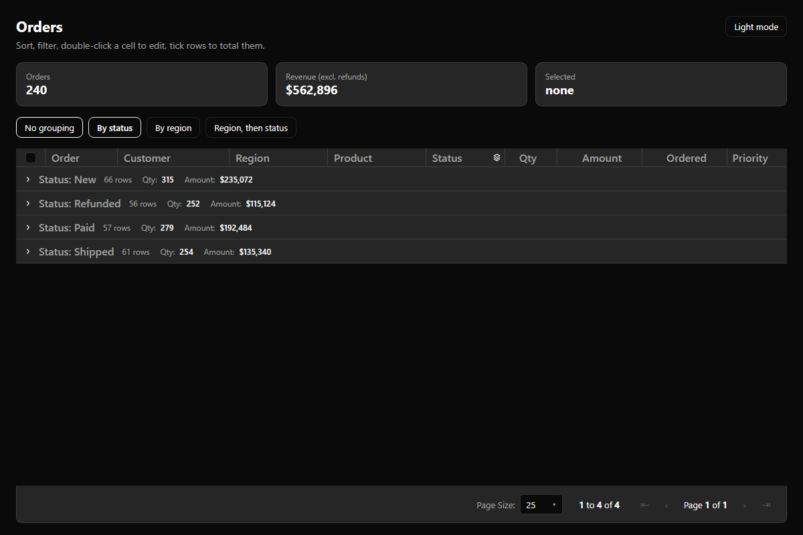
Task: Click the '1 to 4 of 4' summary
Action: tap(600, 505)
